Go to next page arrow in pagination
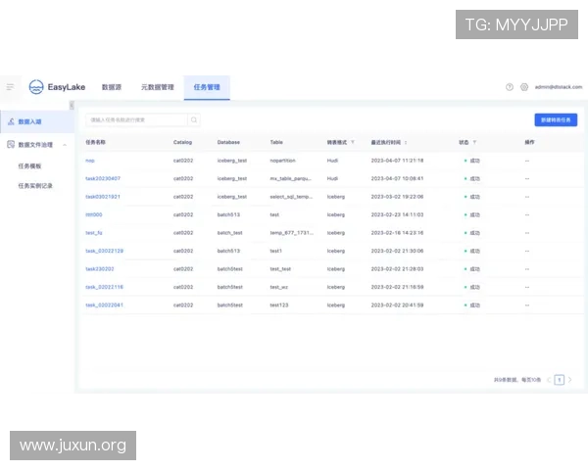This screenshot has width=588, height=470. click(x=569, y=379)
